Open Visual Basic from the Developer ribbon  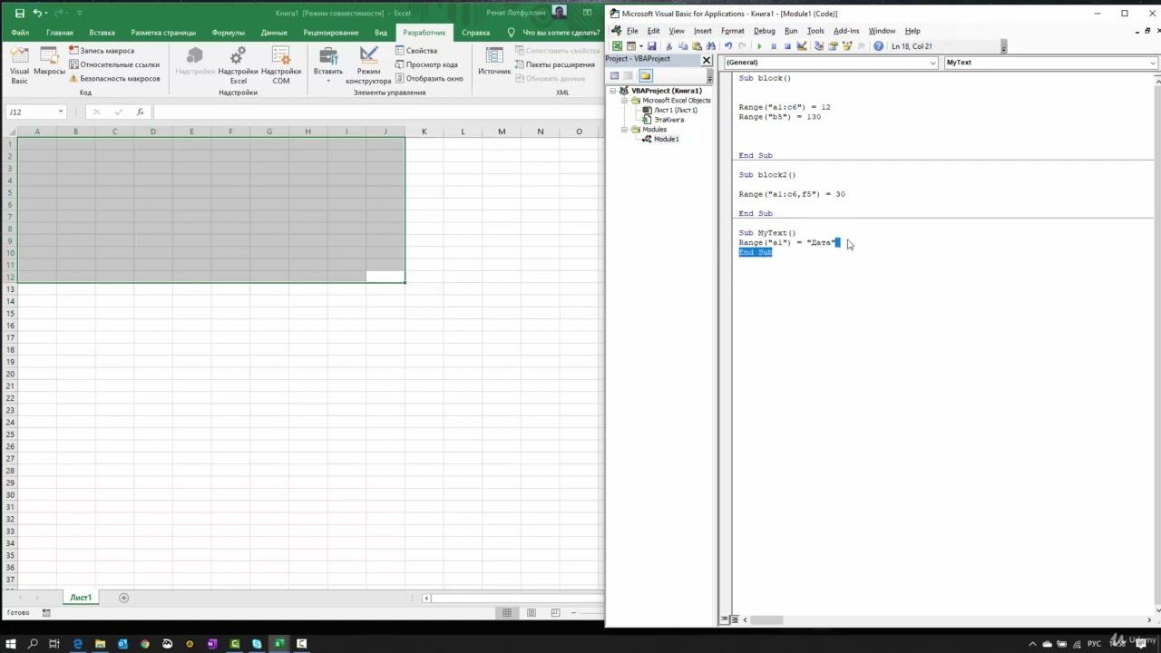pos(19,65)
